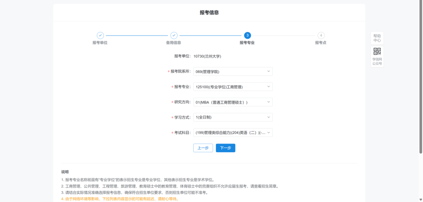Click the 10730(兰州大学) text

click(x=207, y=56)
